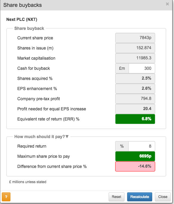Click the £m prefix on buyback field
This screenshot has width=174, height=204.
(122, 68)
